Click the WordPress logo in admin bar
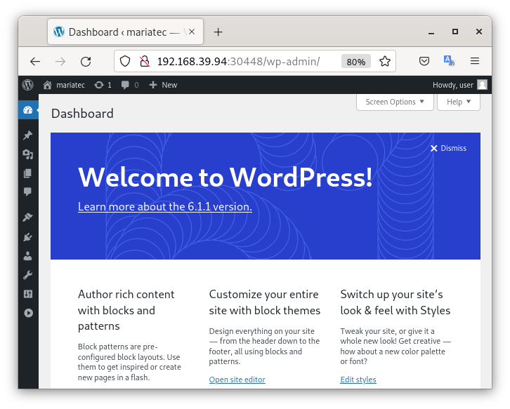This screenshot has width=510, height=409. click(x=27, y=85)
